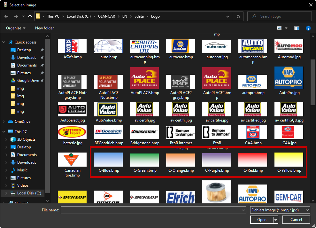Open recent locations dropdown arrow
The image size is (316, 228).
tap(23, 16)
